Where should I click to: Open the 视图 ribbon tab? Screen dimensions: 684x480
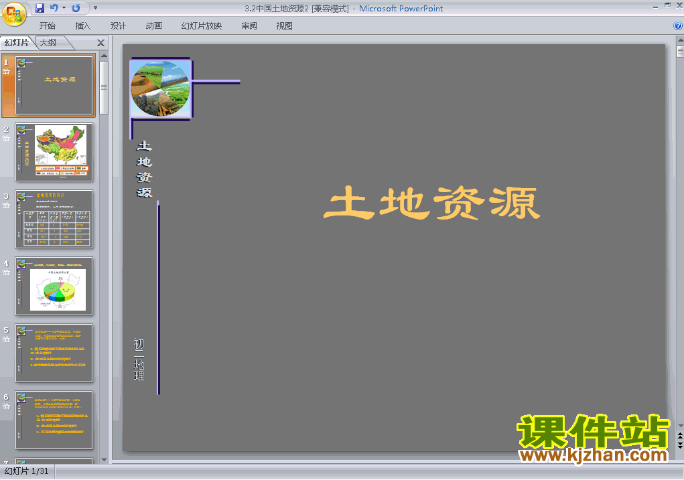pyautogui.click(x=285, y=25)
